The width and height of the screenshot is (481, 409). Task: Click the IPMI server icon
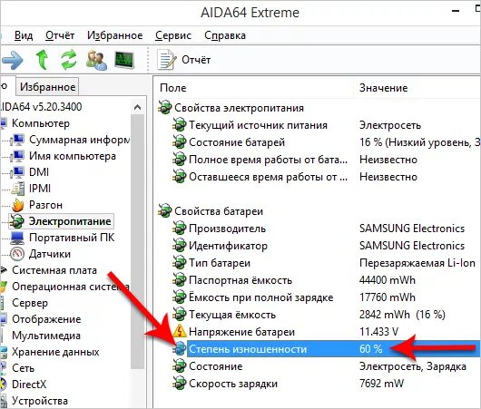pyautogui.click(x=18, y=189)
